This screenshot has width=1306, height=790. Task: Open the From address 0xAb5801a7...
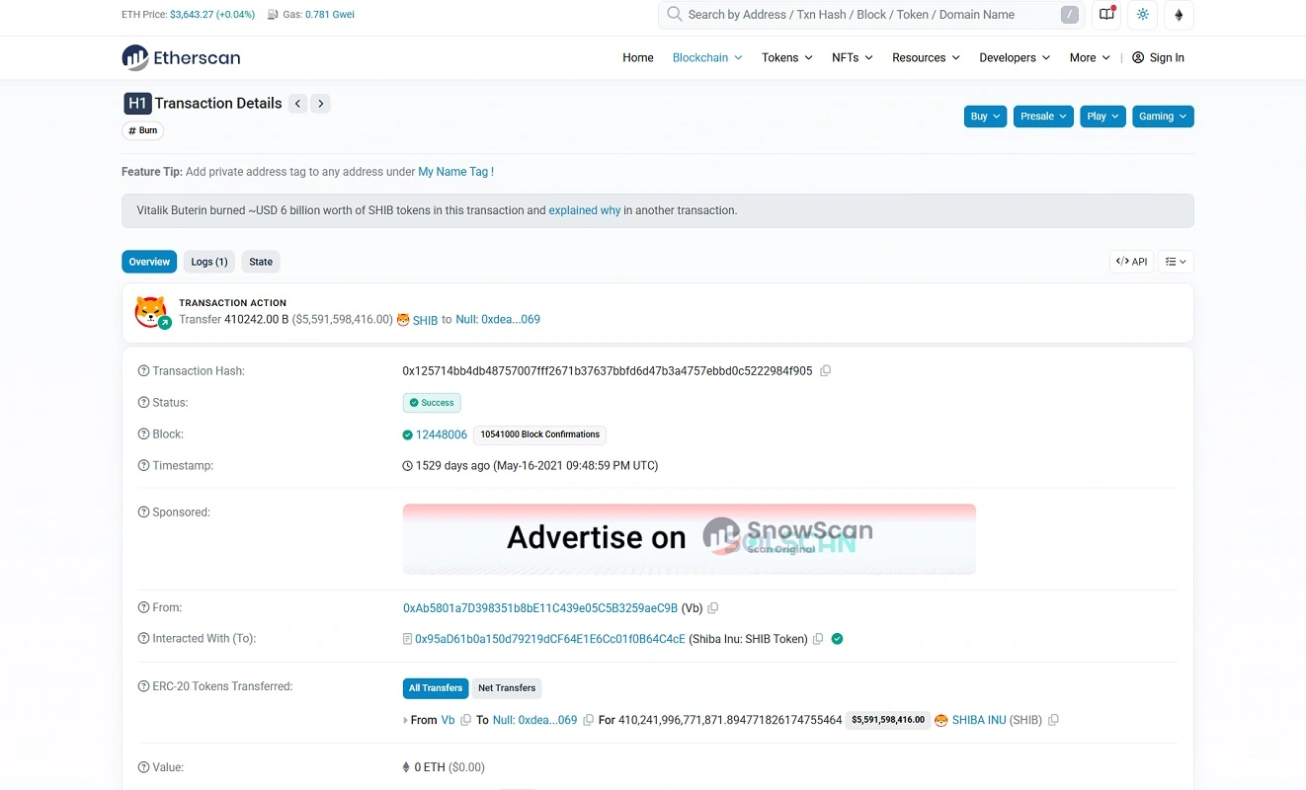540,608
